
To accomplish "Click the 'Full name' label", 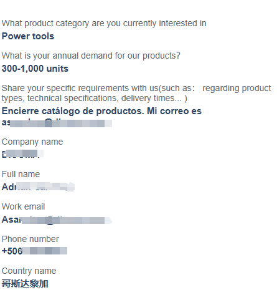I will click(21, 175).
